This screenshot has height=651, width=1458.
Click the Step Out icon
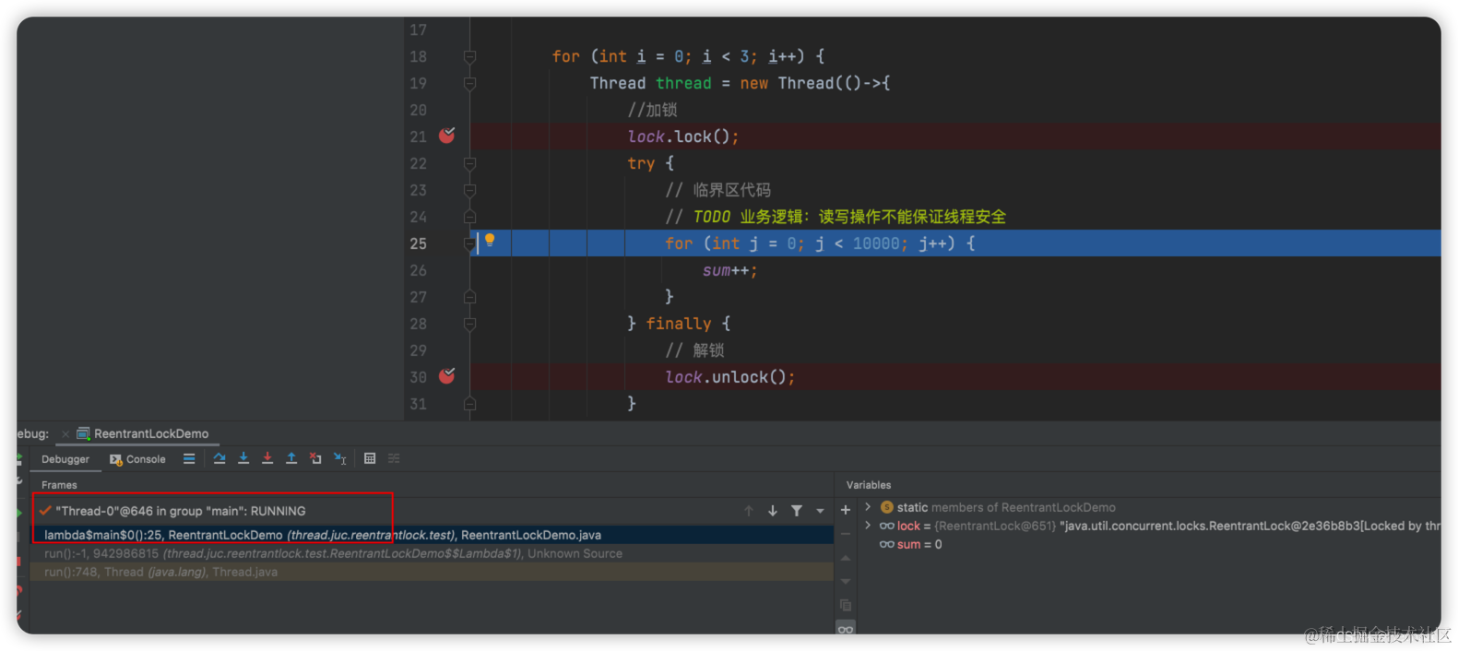291,458
